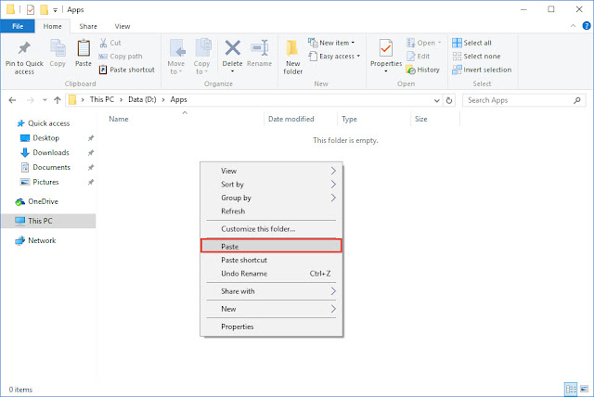Open the Help question mark icon

[x=587, y=26]
